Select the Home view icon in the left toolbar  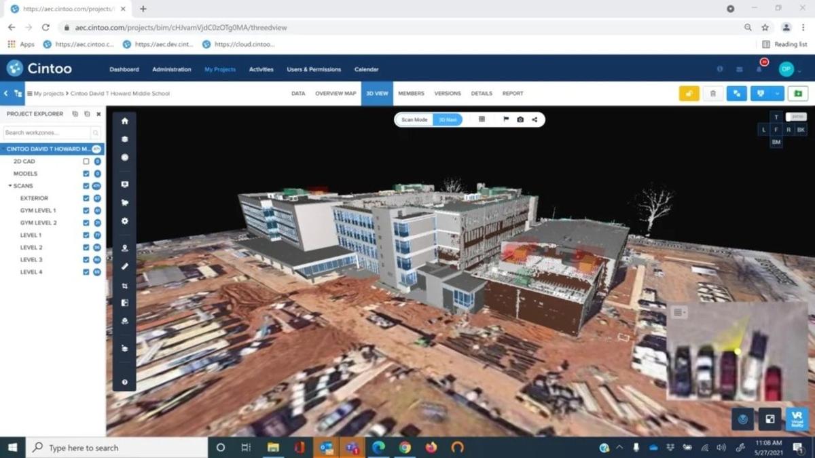[x=124, y=121]
